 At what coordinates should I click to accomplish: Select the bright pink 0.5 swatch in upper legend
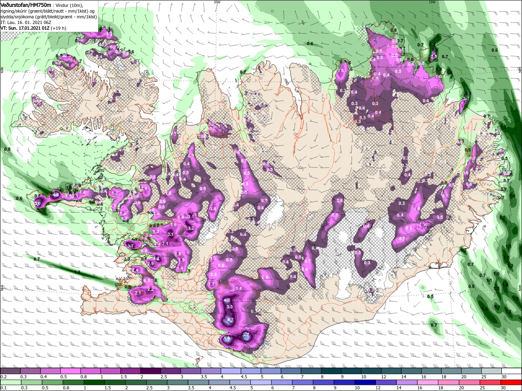(71, 371)
